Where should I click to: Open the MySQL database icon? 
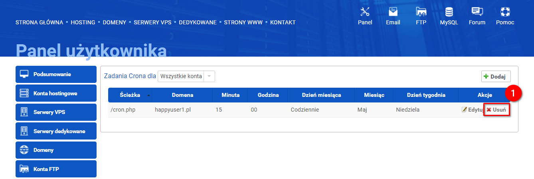449,12
